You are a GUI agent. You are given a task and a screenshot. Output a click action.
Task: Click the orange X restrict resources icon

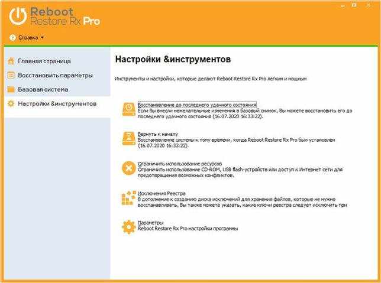click(128, 168)
